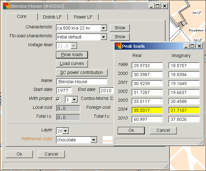Open SC power contribution settings
This screenshot has width=206, height=171.
81,73
